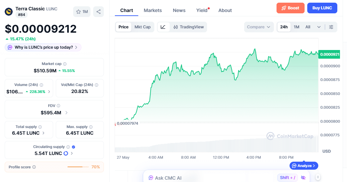347x182 pixels.
Task: Click the 6.45T LUNC Max. supply value
Action: [80, 133]
